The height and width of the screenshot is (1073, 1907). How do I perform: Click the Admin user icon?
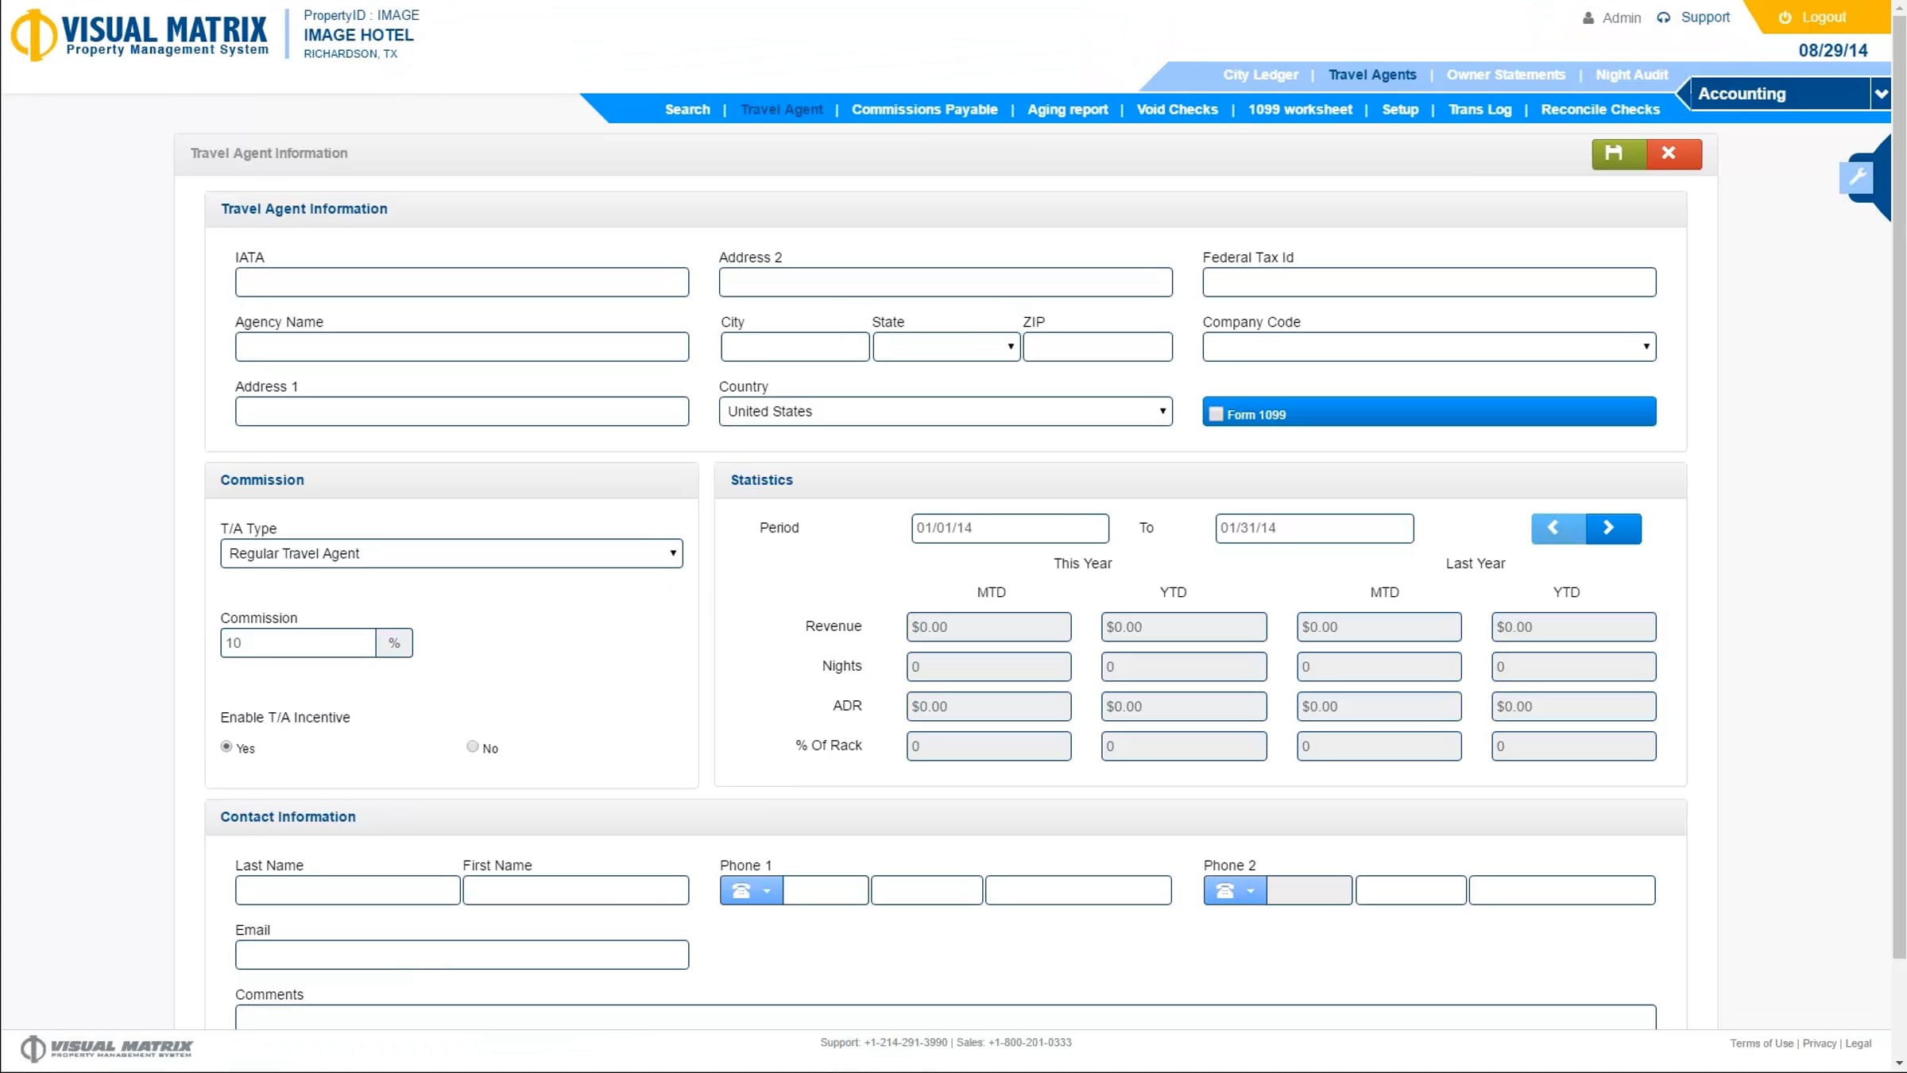point(1588,17)
